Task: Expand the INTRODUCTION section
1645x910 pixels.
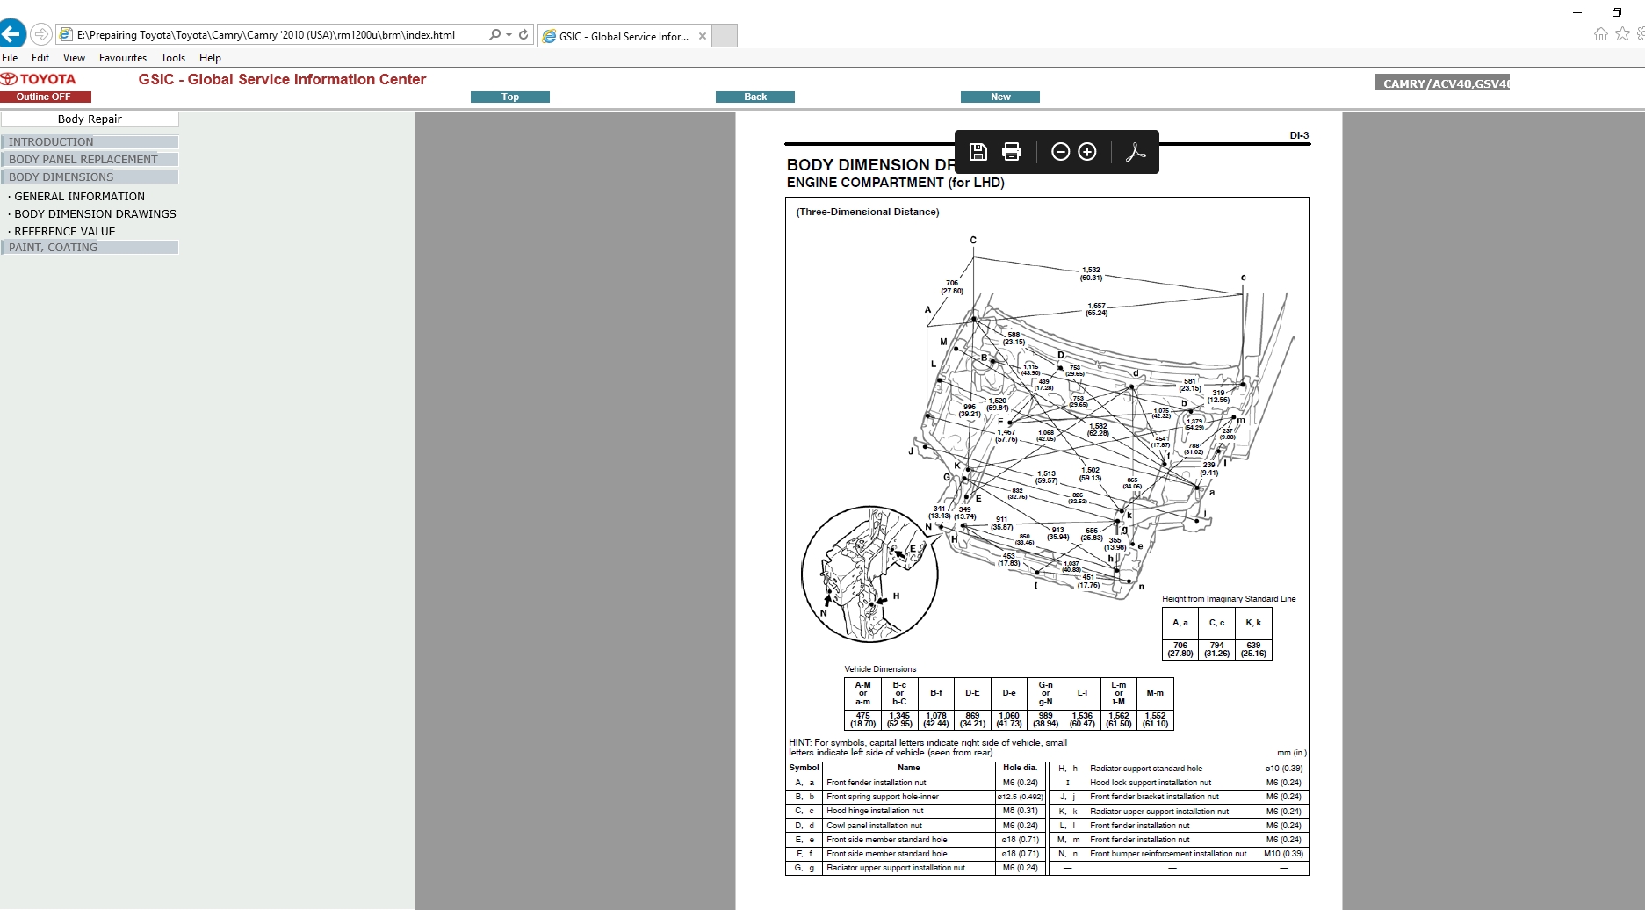Action: coord(90,142)
